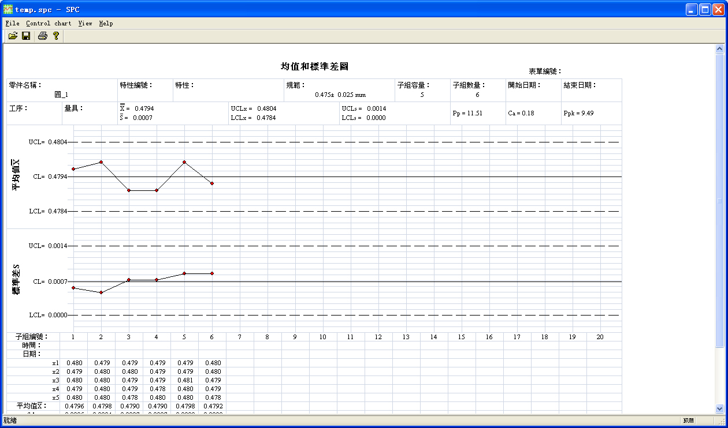Select subgroup 2 point on the mean chart
Viewport: 728px width, 428px height.
click(x=101, y=162)
